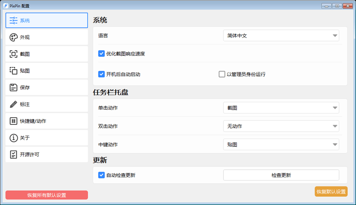Click the orange 恢复默认设置 button
This screenshot has height=205, width=356.
tap(331, 192)
